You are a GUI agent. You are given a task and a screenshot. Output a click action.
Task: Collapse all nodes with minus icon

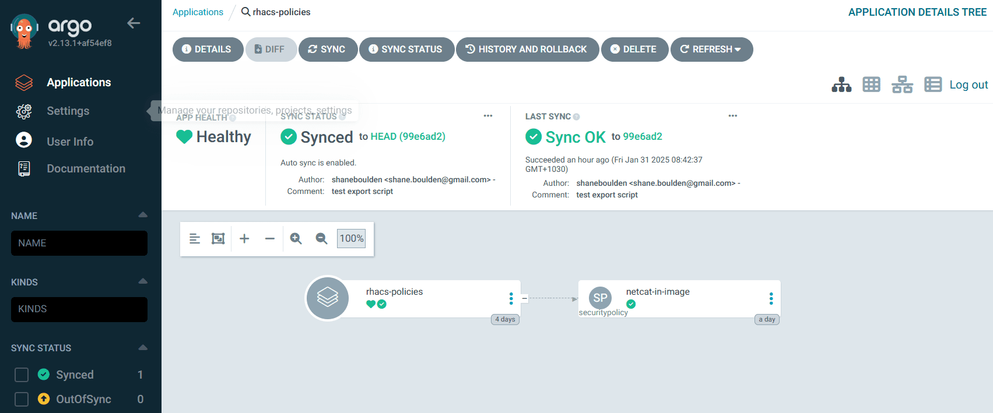point(269,238)
